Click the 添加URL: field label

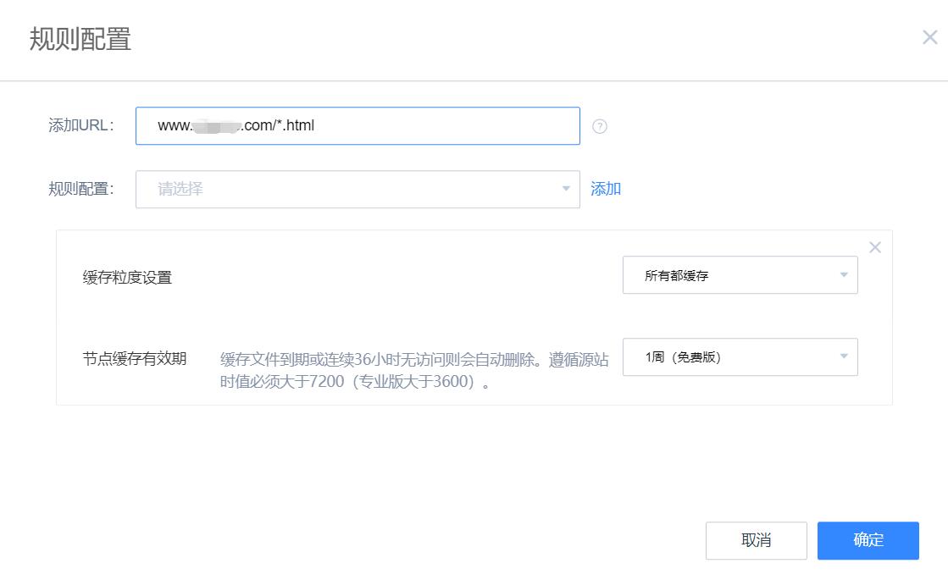(81, 126)
